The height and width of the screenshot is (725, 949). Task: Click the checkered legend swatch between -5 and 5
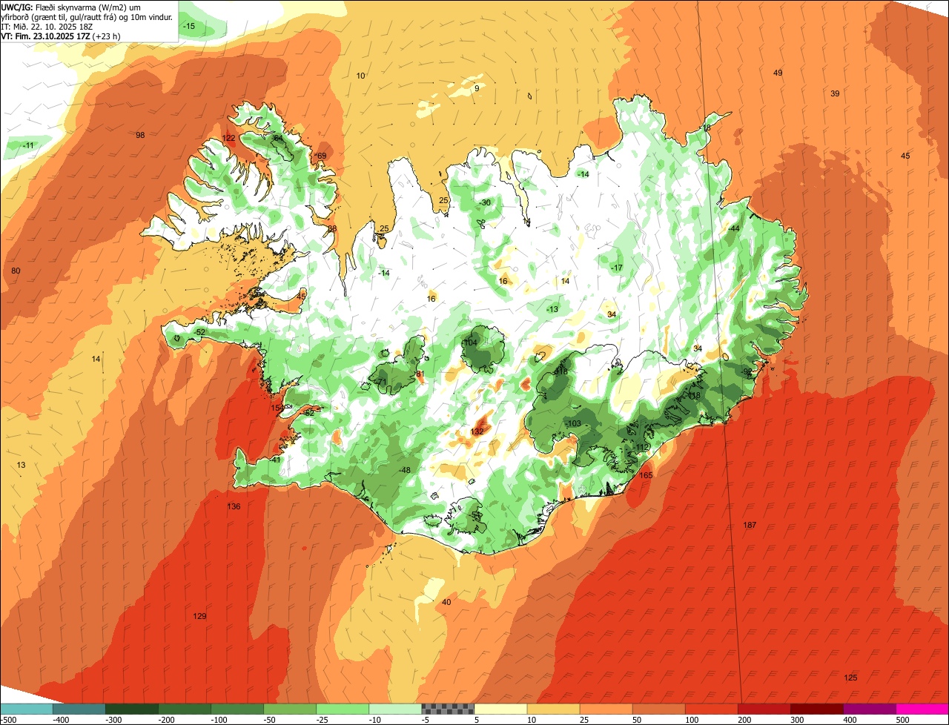click(x=447, y=709)
